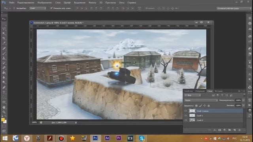The image size is (253, 142).
Task: Expand status bar info arrow
Action: (76, 123)
